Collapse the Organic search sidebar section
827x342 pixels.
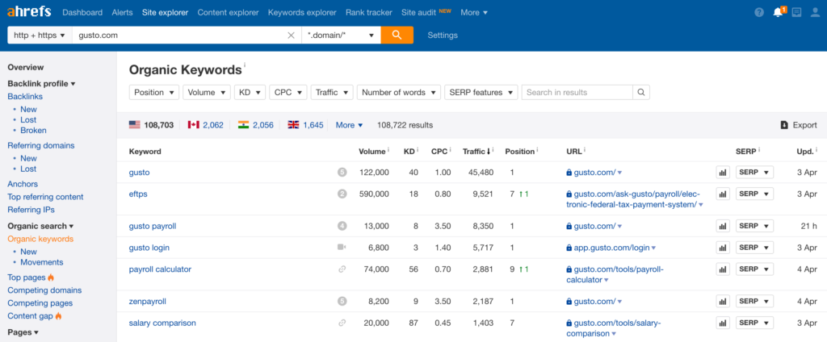(40, 226)
